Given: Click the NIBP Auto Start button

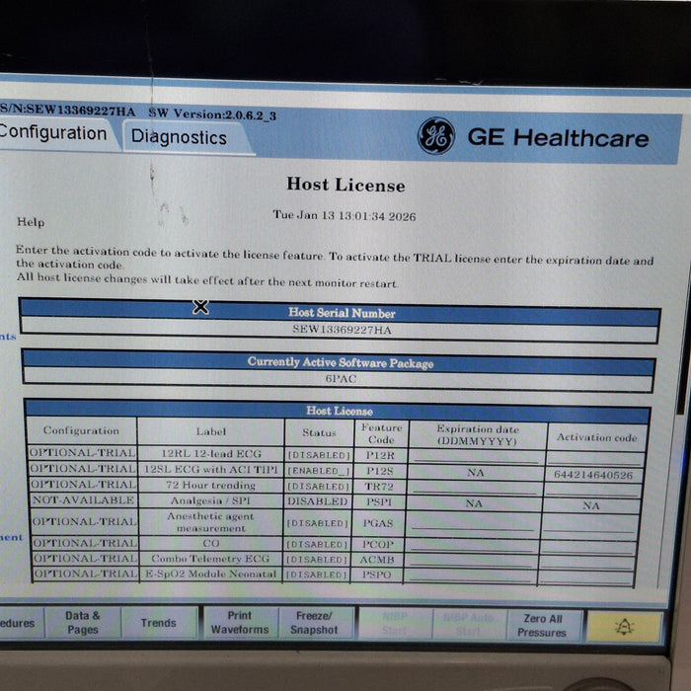Looking at the screenshot, I should (x=469, y=625).
